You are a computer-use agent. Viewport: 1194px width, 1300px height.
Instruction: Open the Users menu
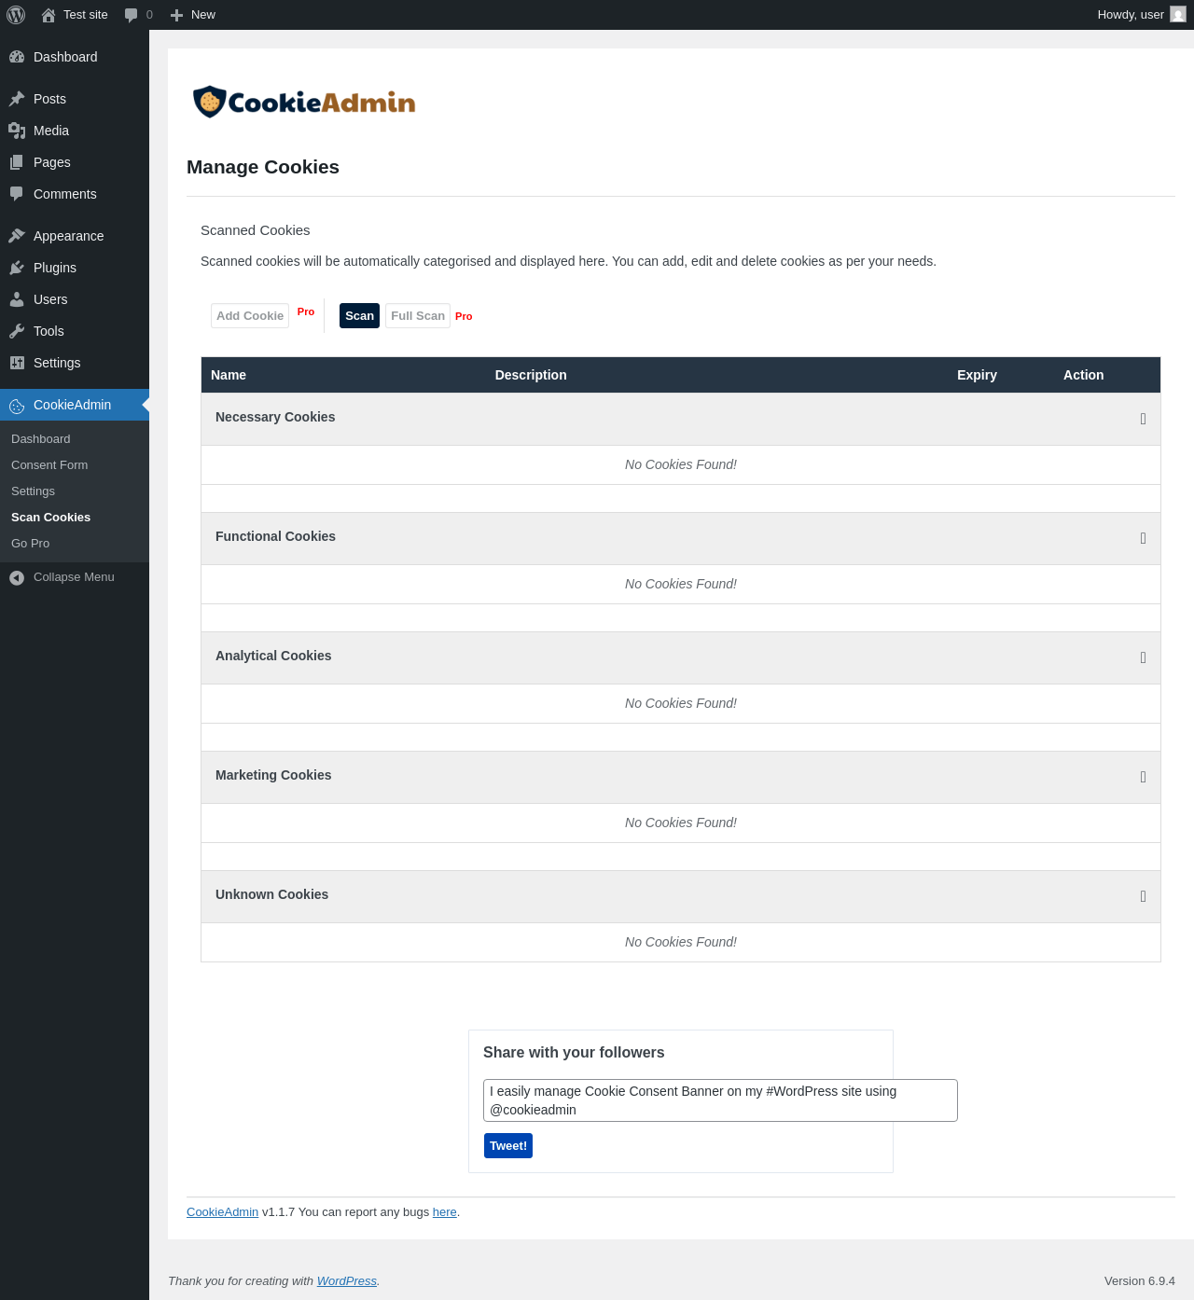(x=75, y=299)
